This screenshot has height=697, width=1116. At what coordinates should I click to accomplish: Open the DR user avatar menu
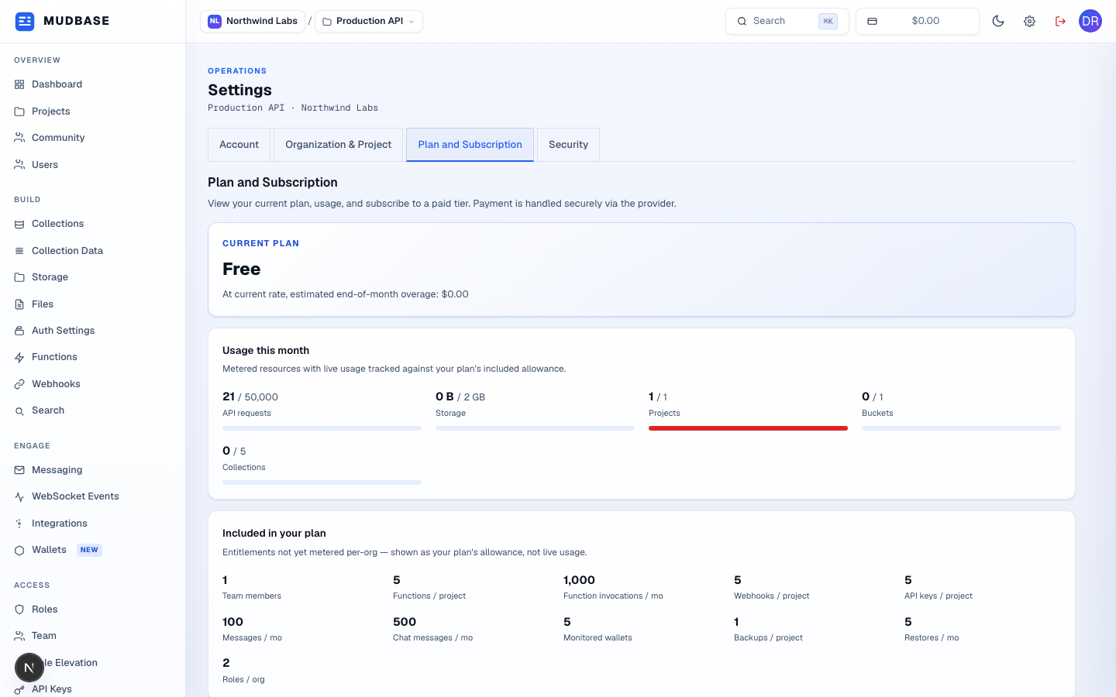click(x=1090, y=21)
